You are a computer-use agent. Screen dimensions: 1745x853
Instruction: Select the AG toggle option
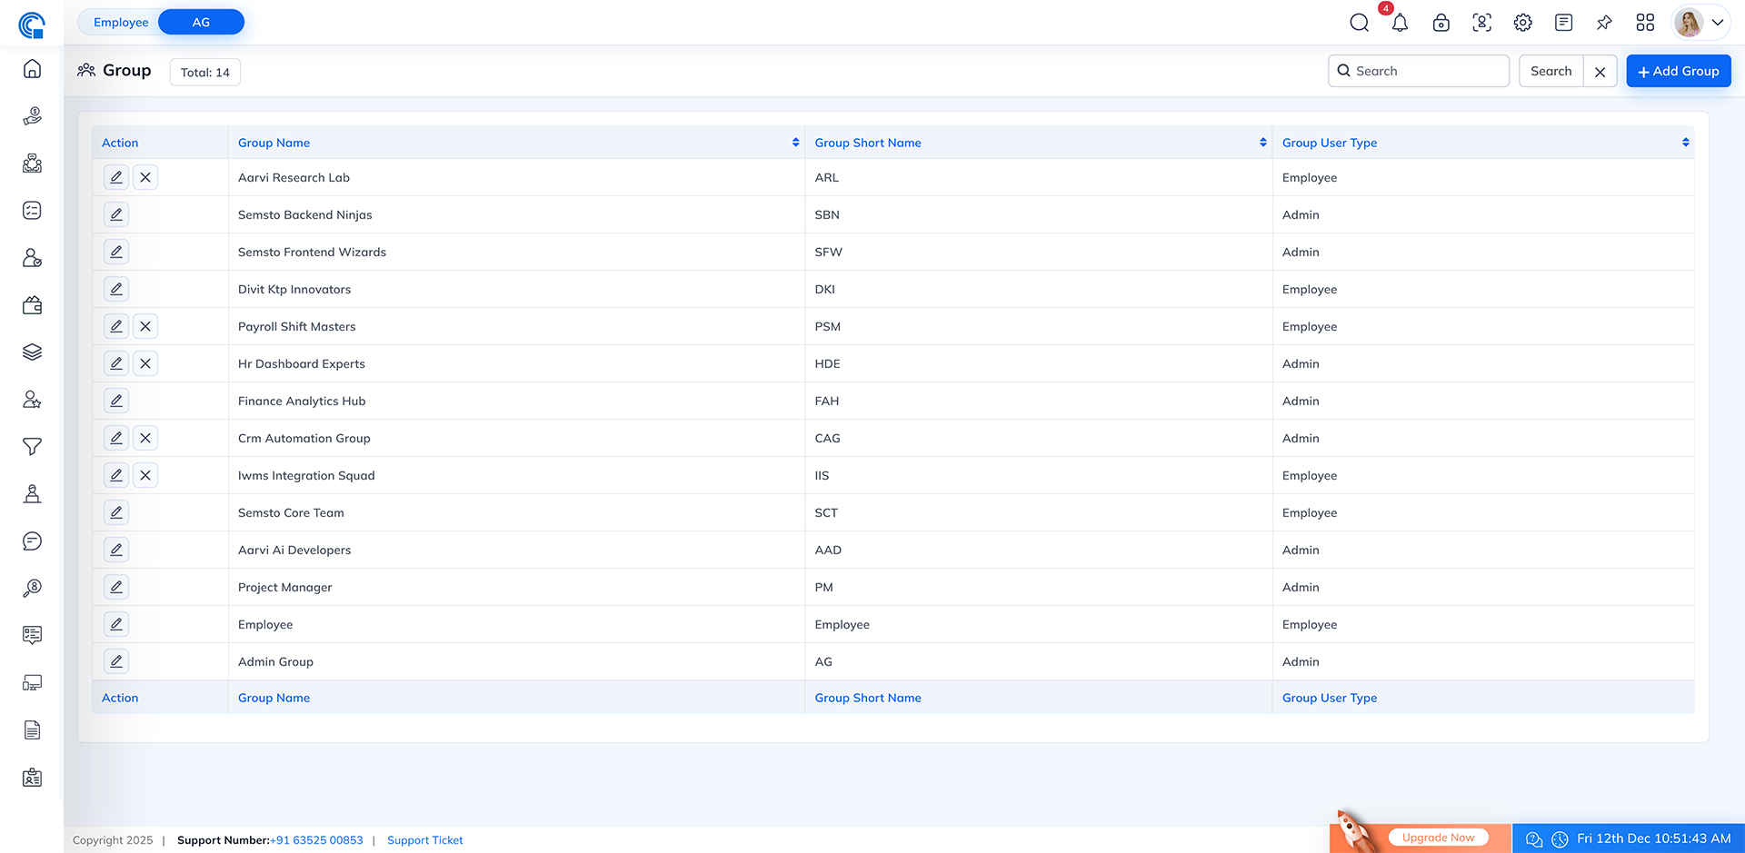click(x=201, y=22)
